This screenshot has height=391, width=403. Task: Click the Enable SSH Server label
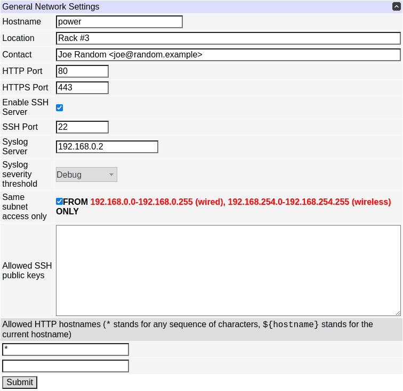(x=26, y=107)
